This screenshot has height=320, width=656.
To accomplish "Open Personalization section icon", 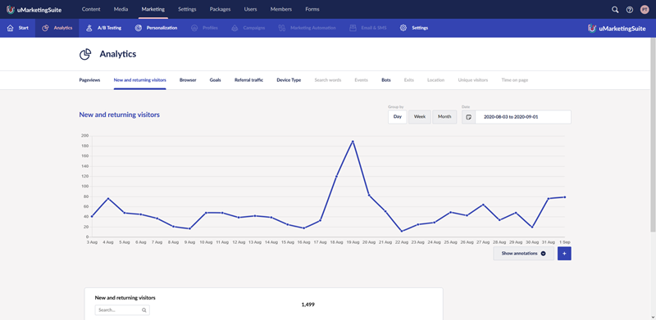I will 139,28.
